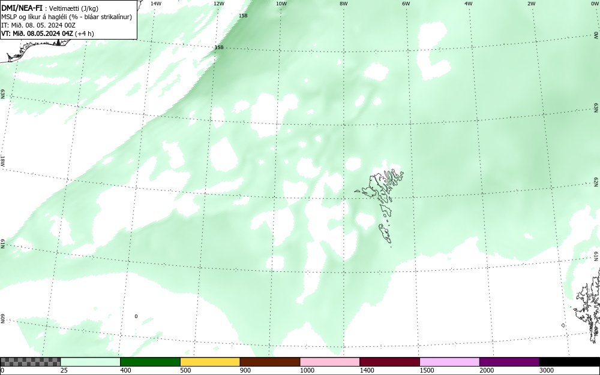Click the 10W longitude label
Viewport: 600px width, 375px height.
[x=281, y=4]
